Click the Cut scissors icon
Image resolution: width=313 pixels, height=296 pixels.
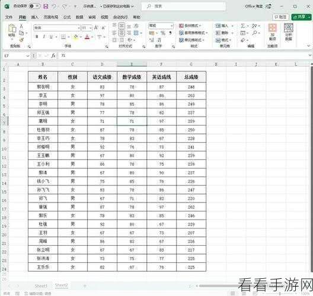21,26
